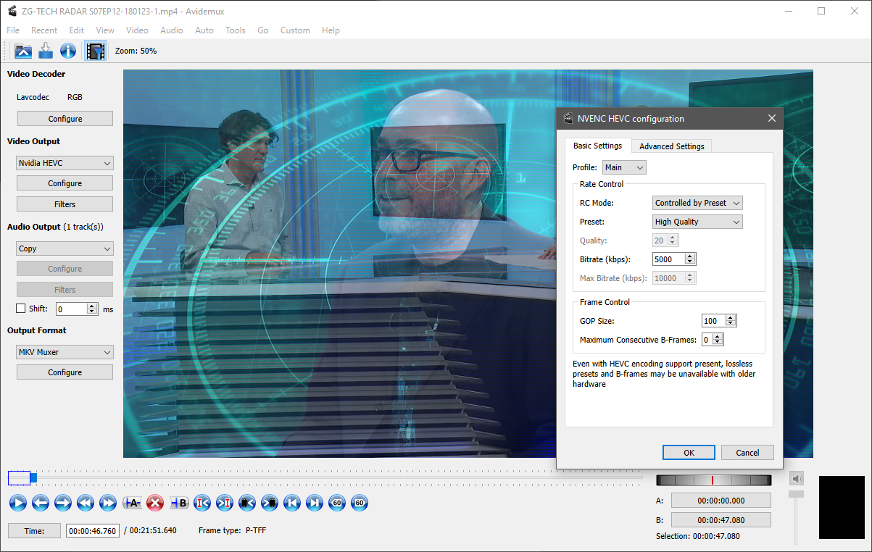Click the Save Video toolbar icon
The width and height of the screenshot is (872, 552).
click(46, 51)
